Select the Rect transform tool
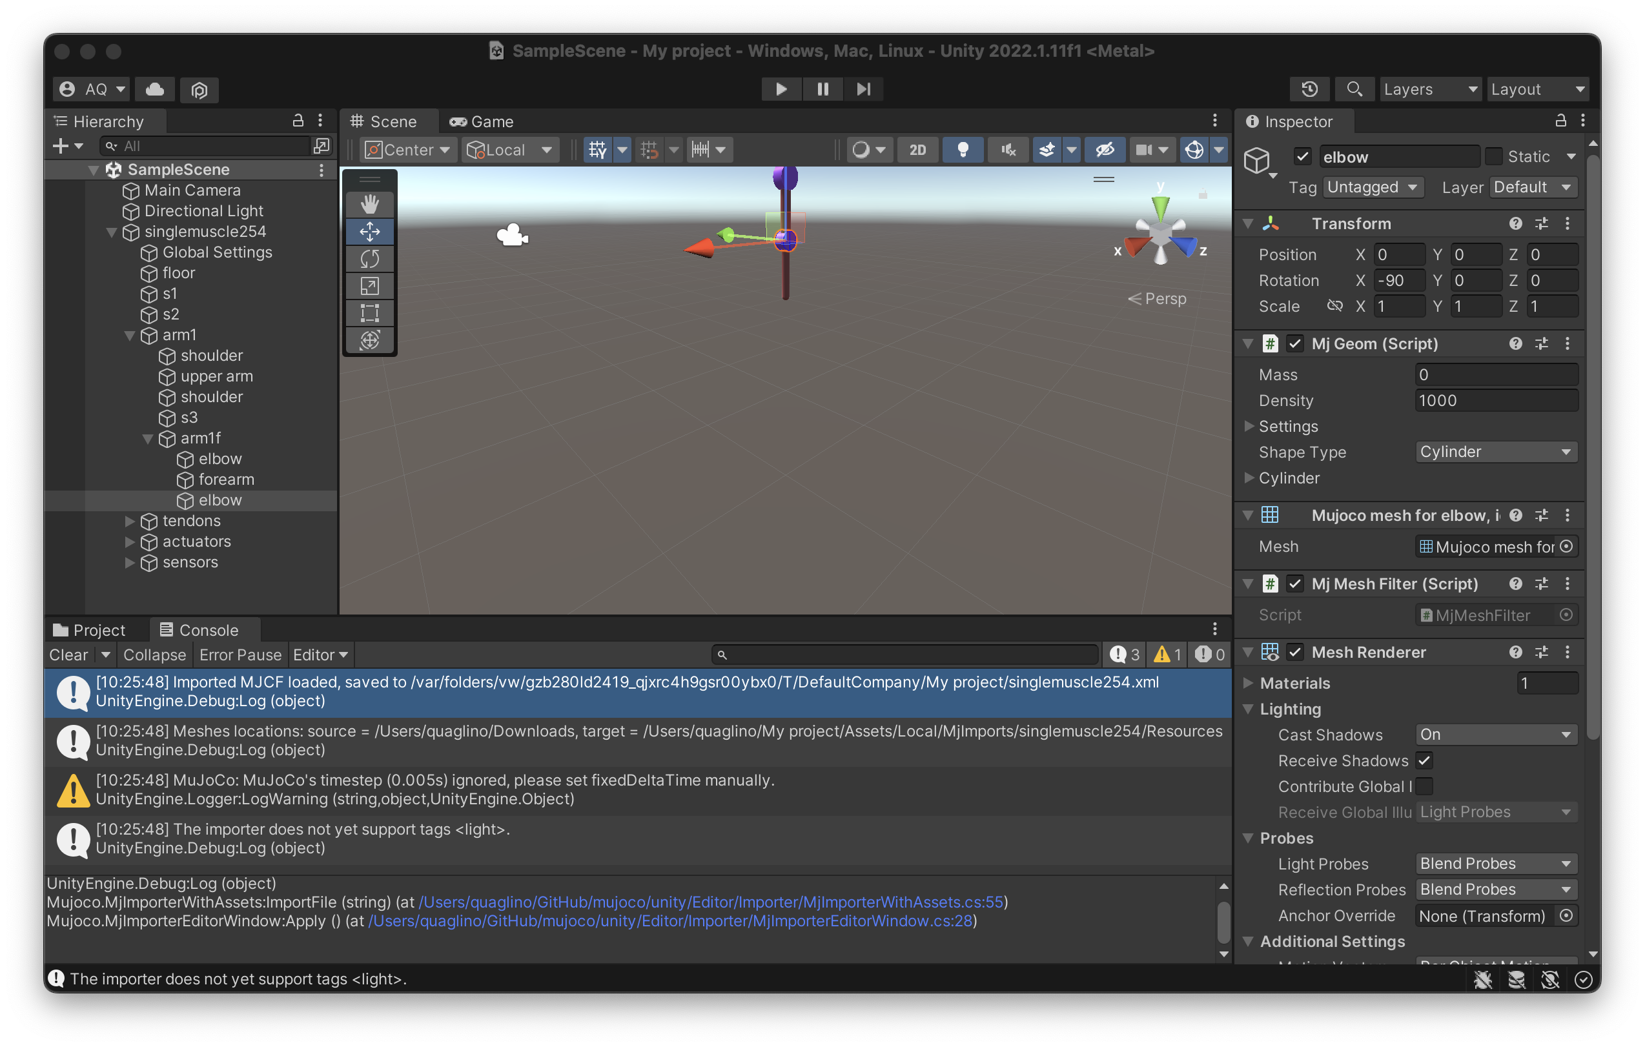 tap(369, 314)
